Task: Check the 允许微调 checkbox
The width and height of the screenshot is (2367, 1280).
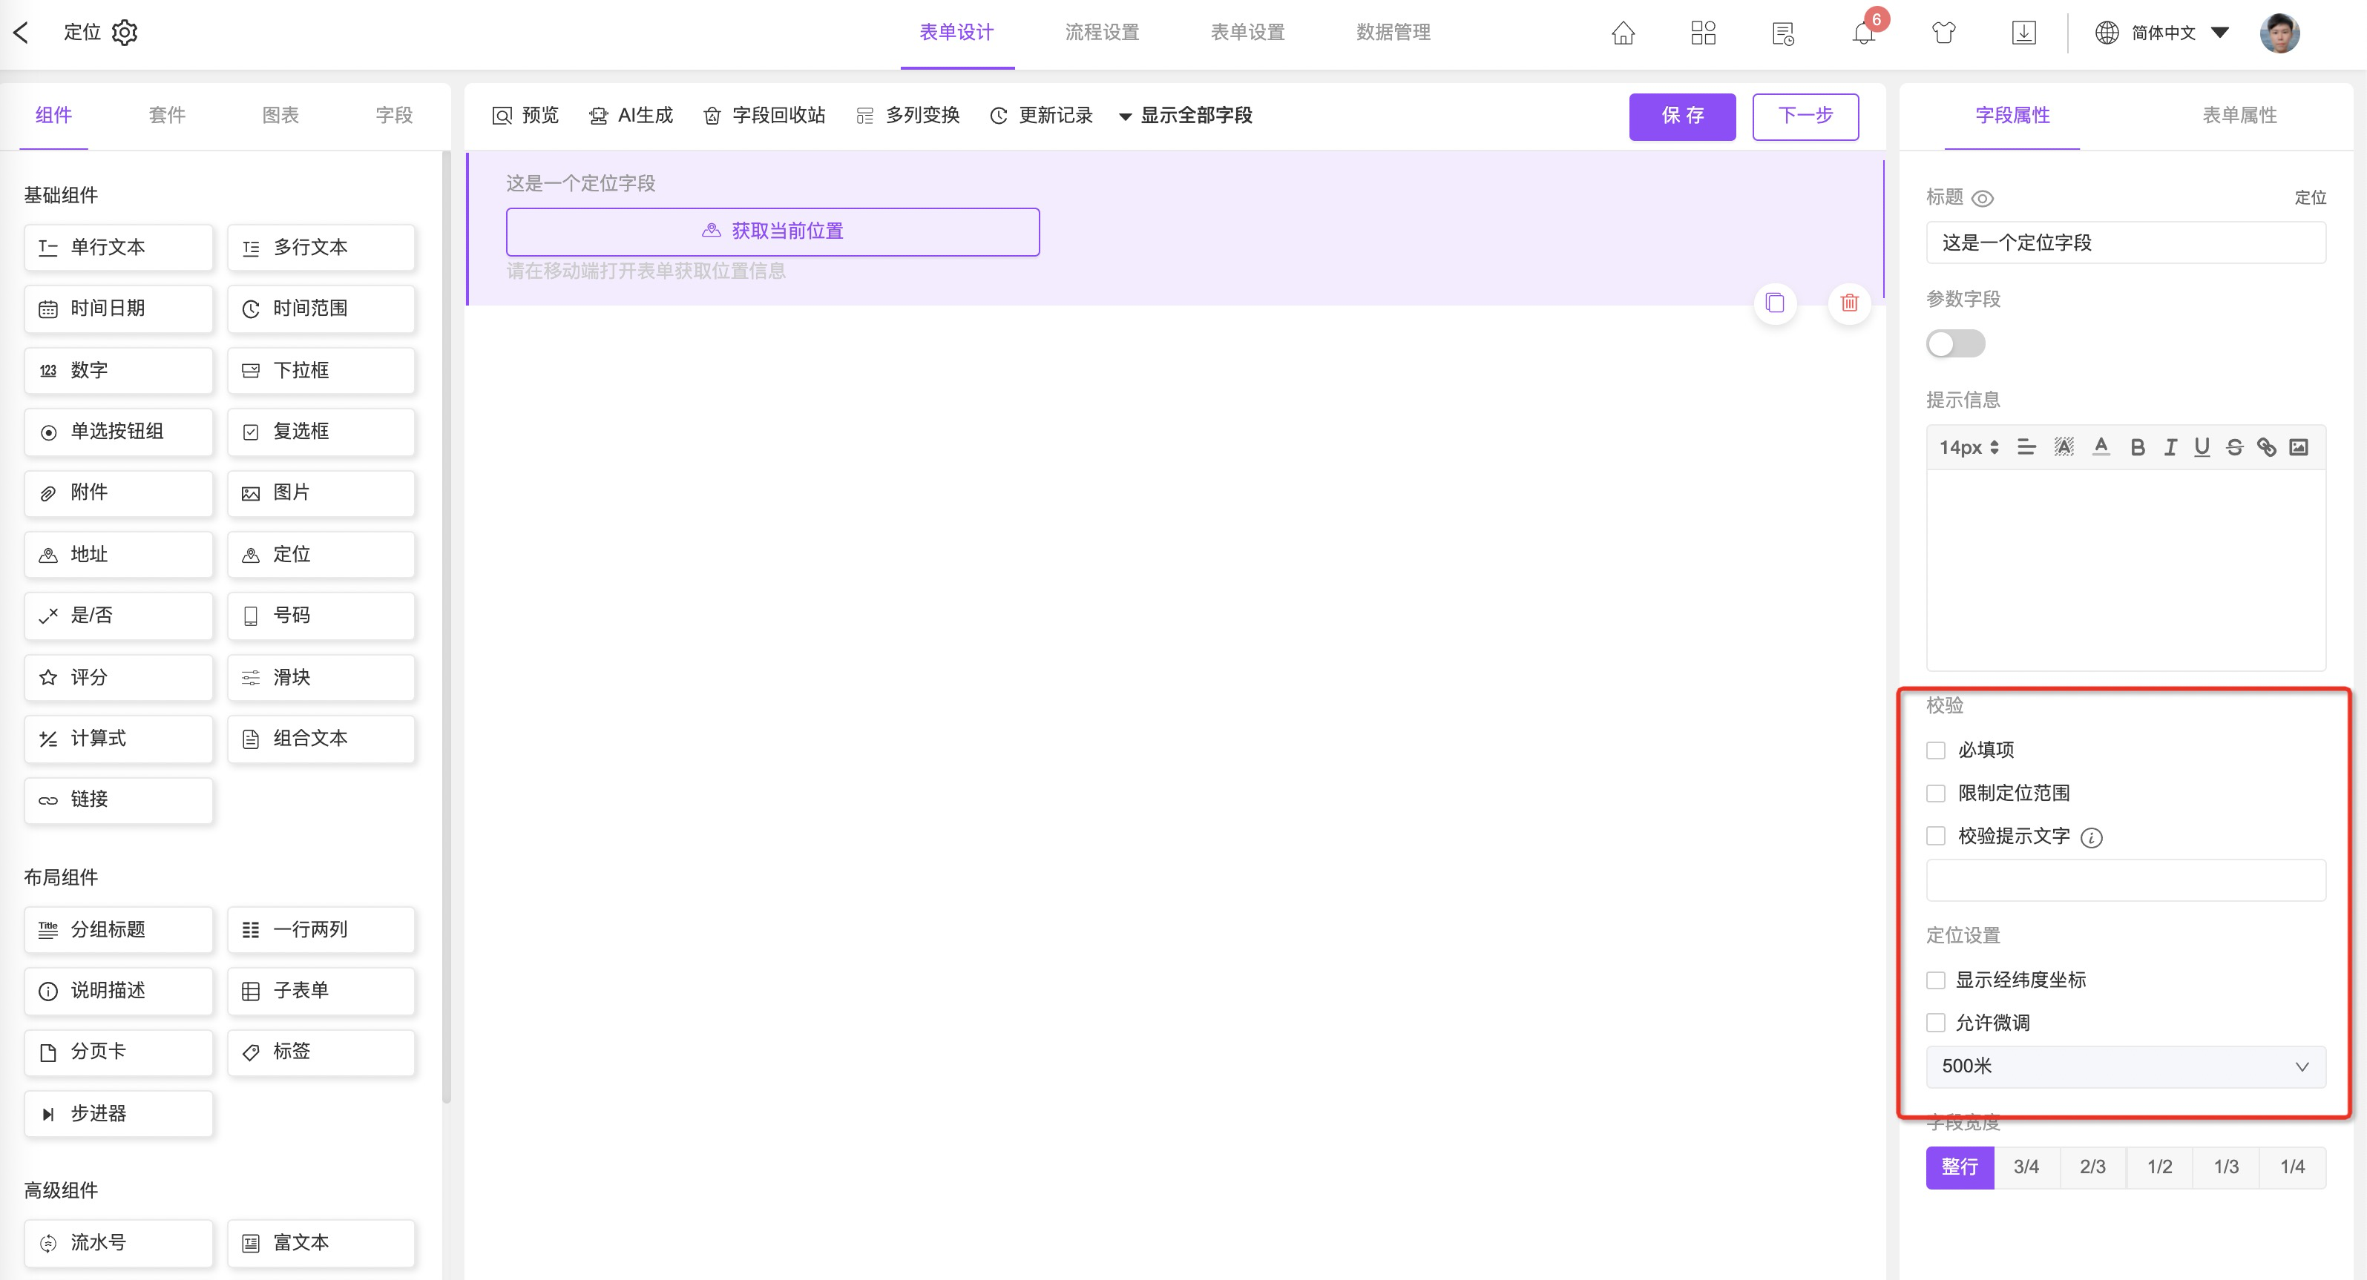Action: [x=1935, y=1023]
